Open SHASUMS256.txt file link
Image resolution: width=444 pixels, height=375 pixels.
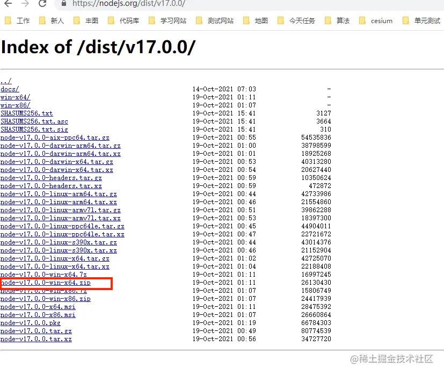[x=27, y=113]
